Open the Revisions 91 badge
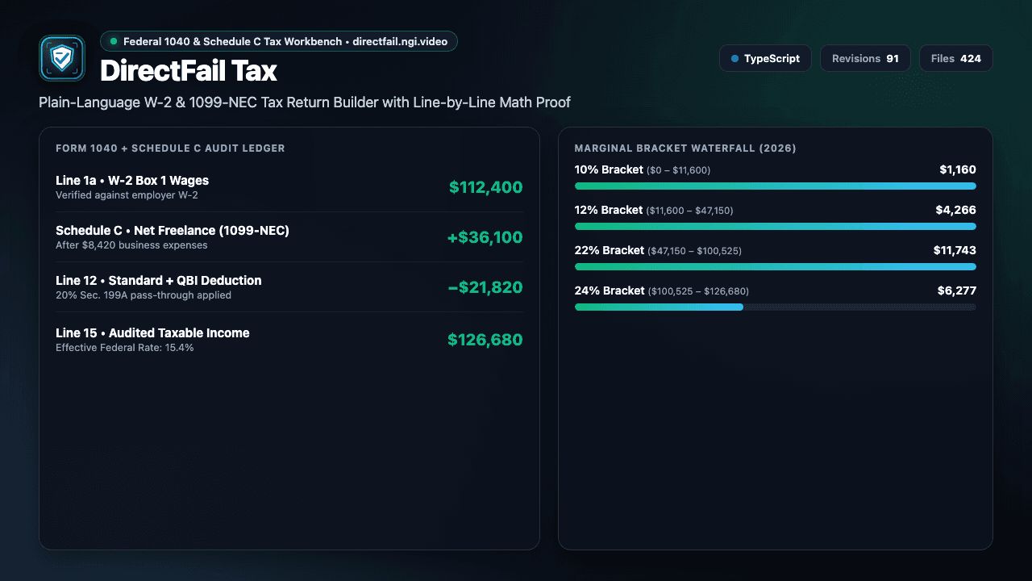The width and height of the screenshot is (1032, 581). point(865,59)
